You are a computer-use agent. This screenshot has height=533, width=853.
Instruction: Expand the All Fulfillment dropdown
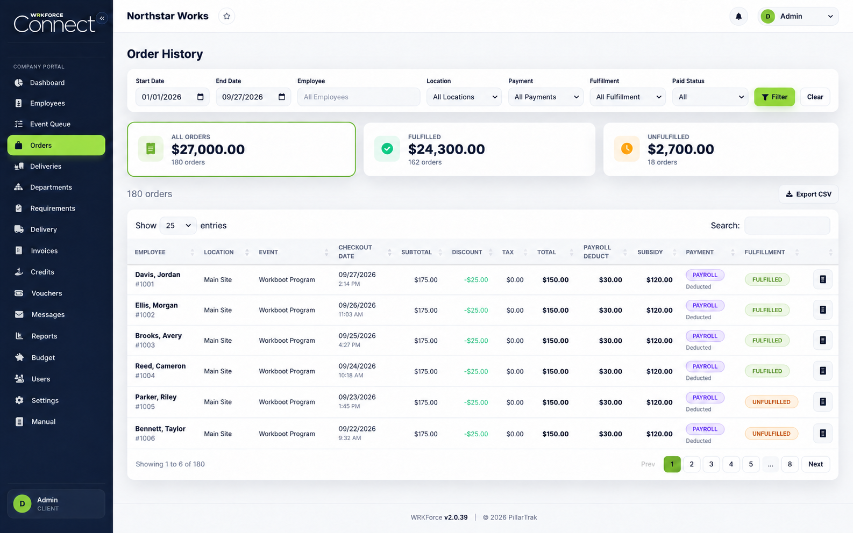coord(628,97)
